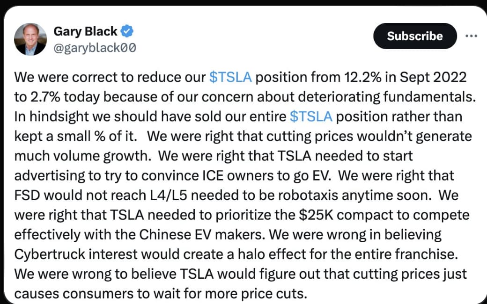Viewport: 487px width, 304px height.
Task: Click the Gary Black display name
Action: pos(85,31)
